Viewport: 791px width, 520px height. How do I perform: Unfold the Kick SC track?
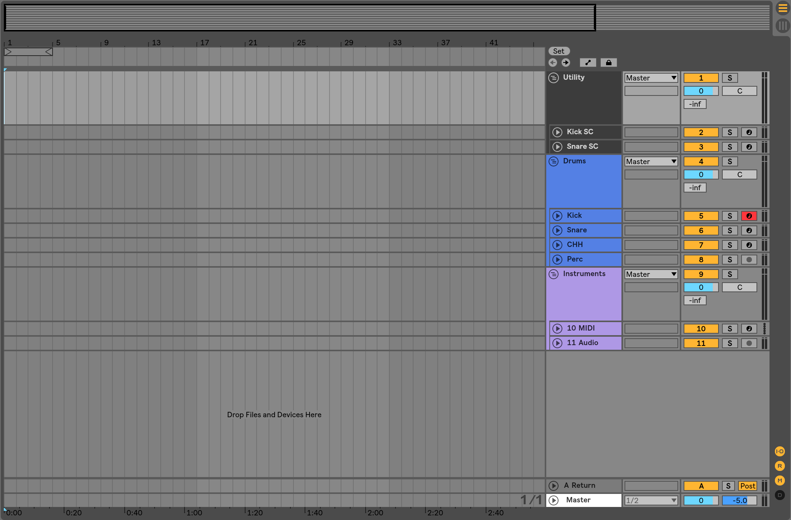coord(557,132)
